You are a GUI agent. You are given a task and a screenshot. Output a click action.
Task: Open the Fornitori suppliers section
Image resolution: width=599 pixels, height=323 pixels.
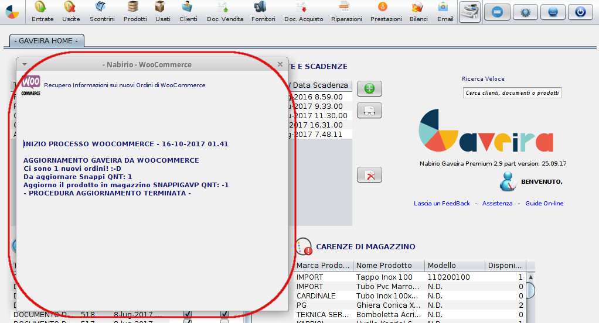(x=263, y=12)
